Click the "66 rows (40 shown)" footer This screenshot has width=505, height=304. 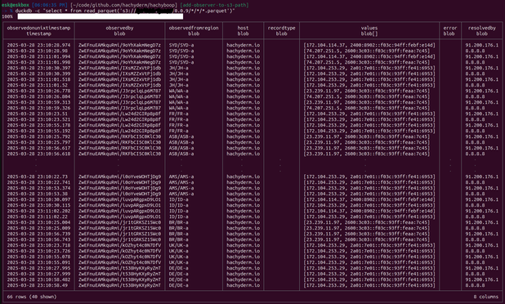click(32, 297)
